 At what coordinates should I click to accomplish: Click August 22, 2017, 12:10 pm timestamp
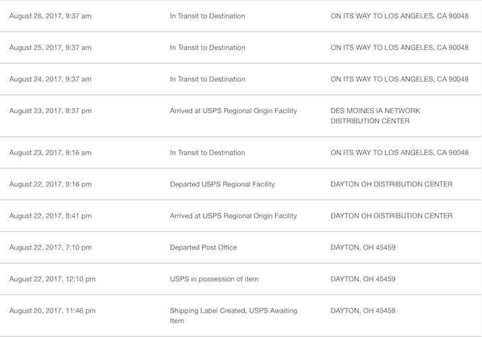52,279
